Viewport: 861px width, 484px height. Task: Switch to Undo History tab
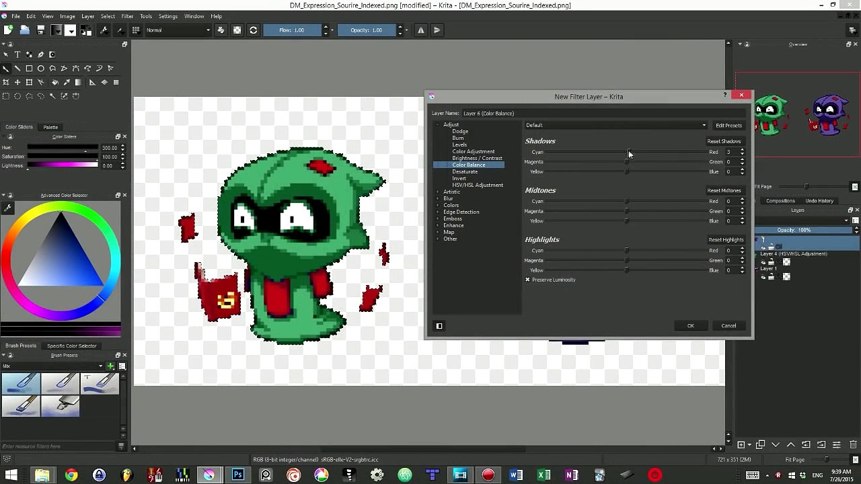(819, 200)
